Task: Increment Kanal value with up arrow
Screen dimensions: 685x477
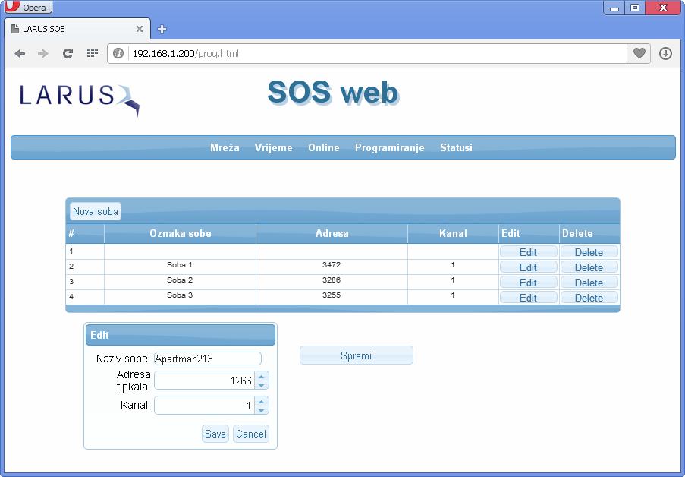Action: 262,401
